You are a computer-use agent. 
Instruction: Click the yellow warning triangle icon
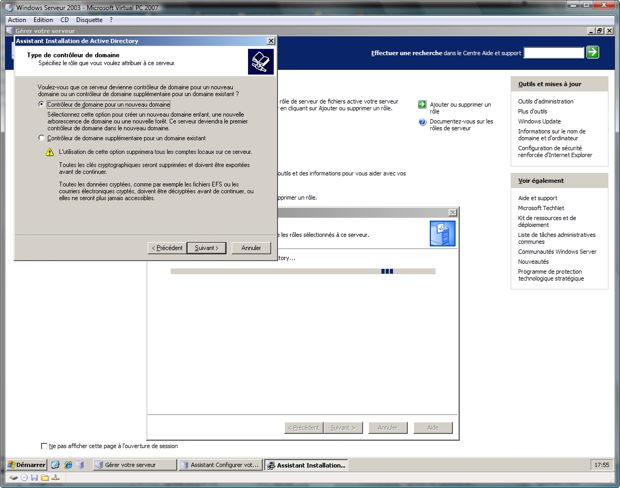(49, 152)
